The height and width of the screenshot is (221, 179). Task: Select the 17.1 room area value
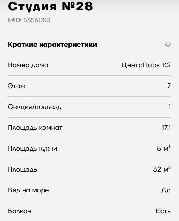166,128
